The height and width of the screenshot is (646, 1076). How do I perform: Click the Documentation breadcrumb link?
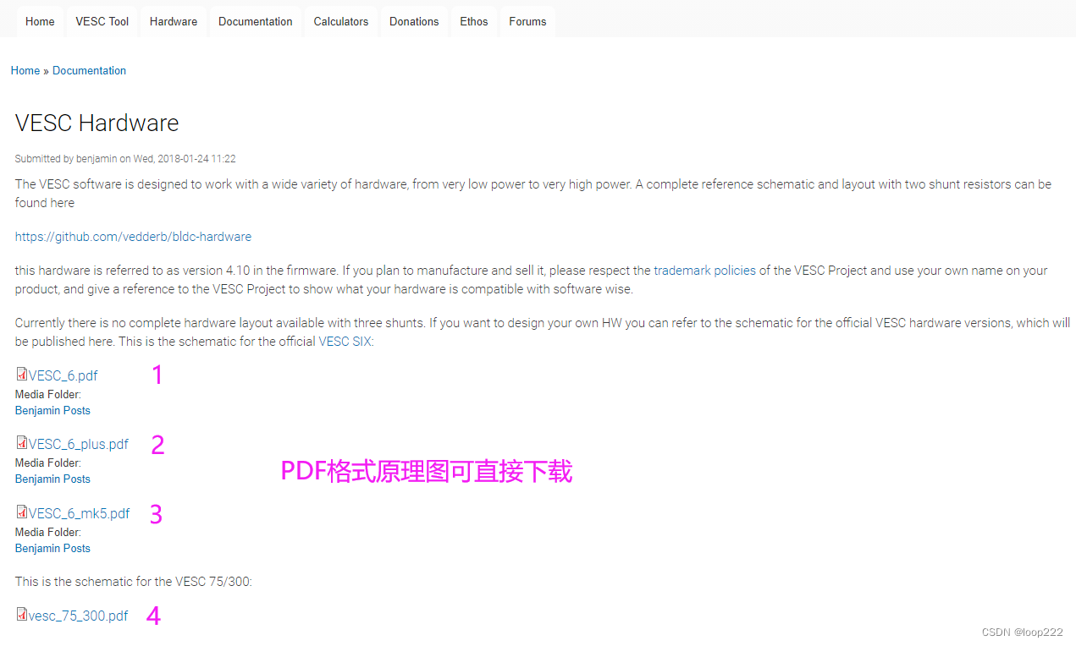[89, 70]
